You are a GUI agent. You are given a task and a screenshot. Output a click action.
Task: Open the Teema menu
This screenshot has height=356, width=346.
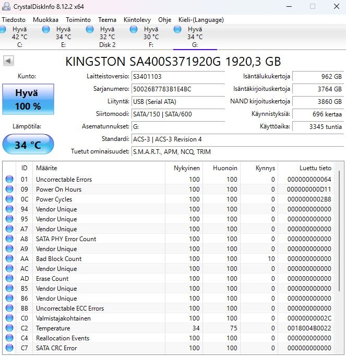point(107,20)
